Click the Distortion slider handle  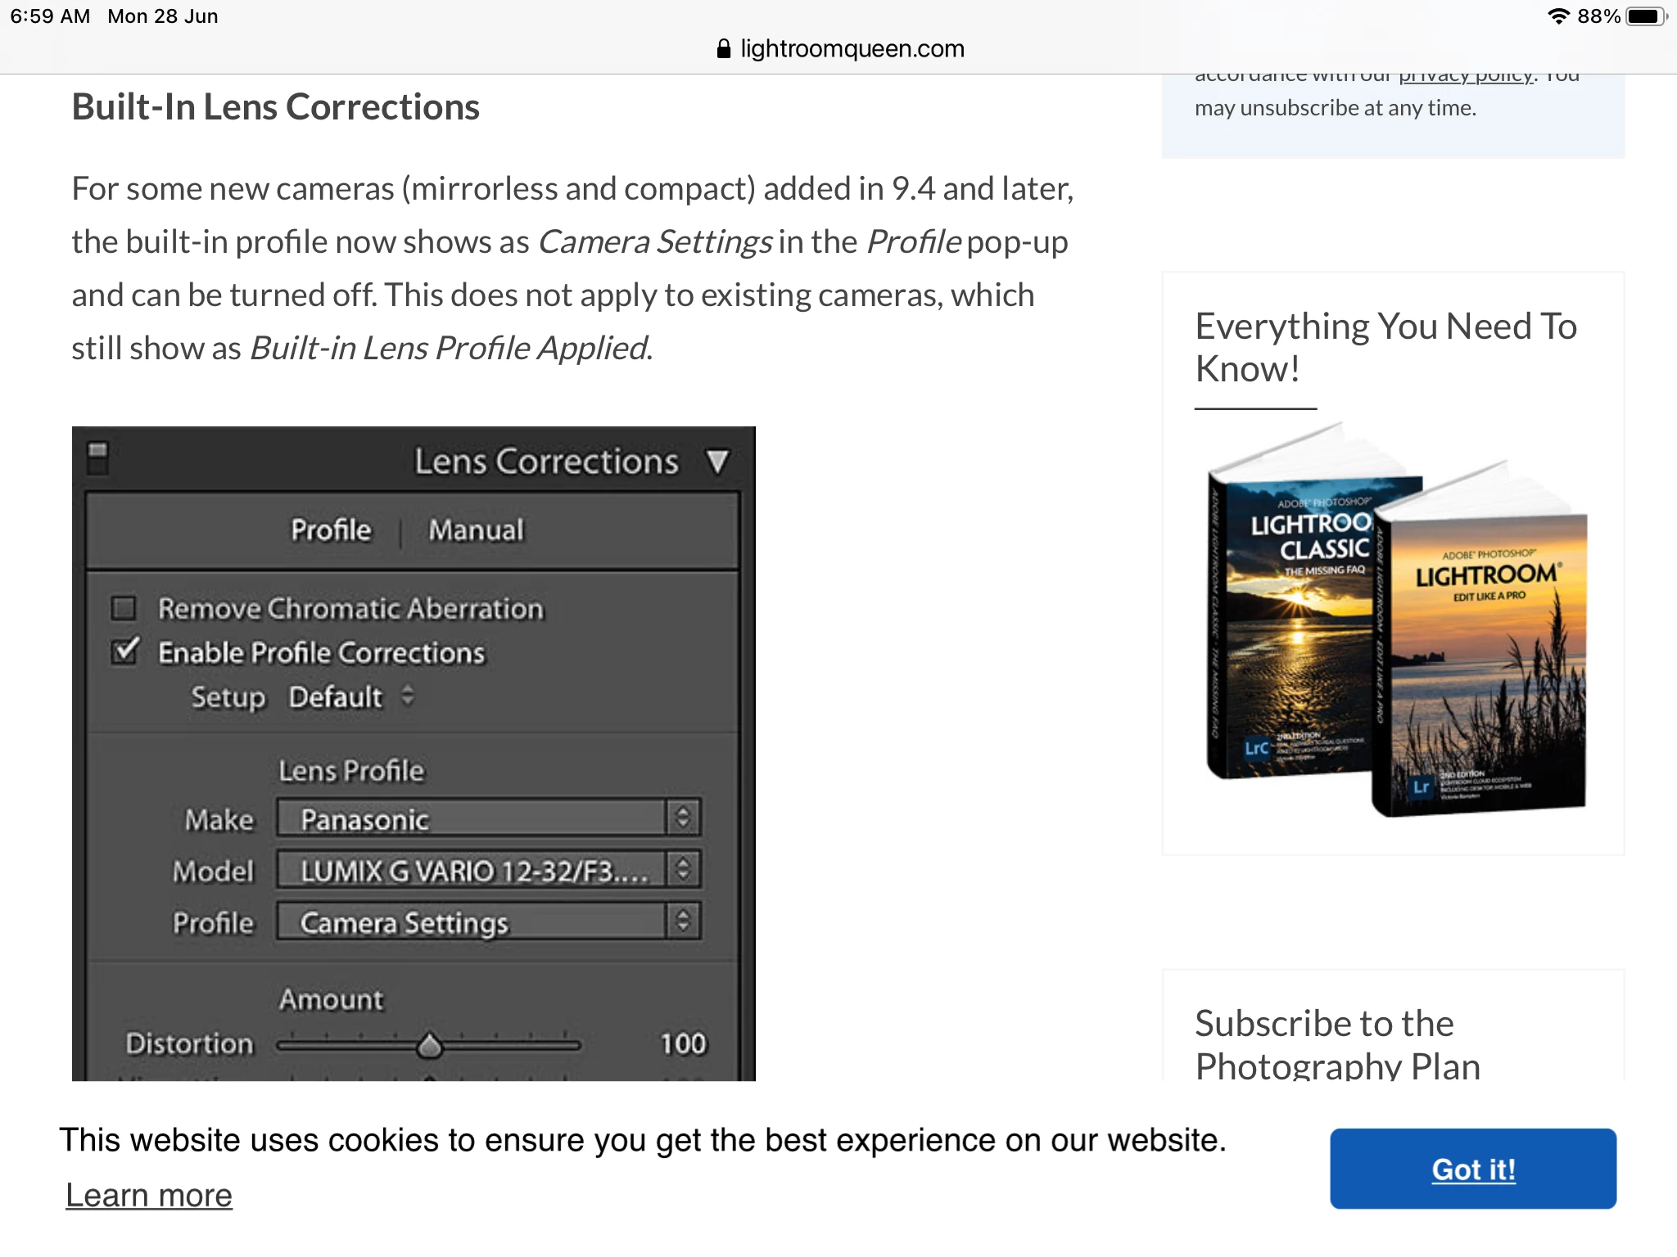click(x=429, y=1045)
